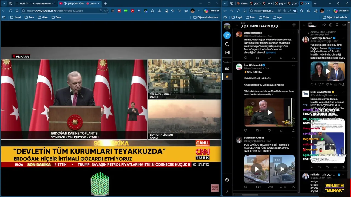The height and width of the screenshot is (197, 351).
Task: Grab the drag handle of CANLI YAYIN column
Action: [237, 25]
